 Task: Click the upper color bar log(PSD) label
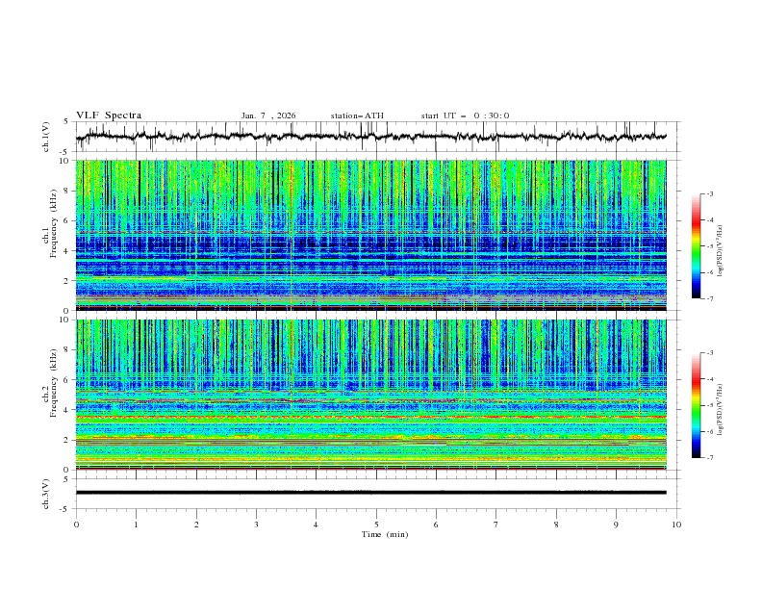click(722, 245)
